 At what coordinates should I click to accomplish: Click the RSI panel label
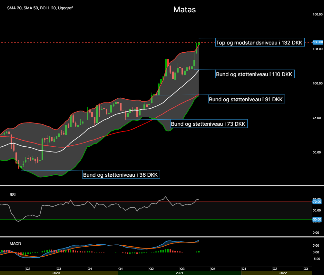(13, 195)
